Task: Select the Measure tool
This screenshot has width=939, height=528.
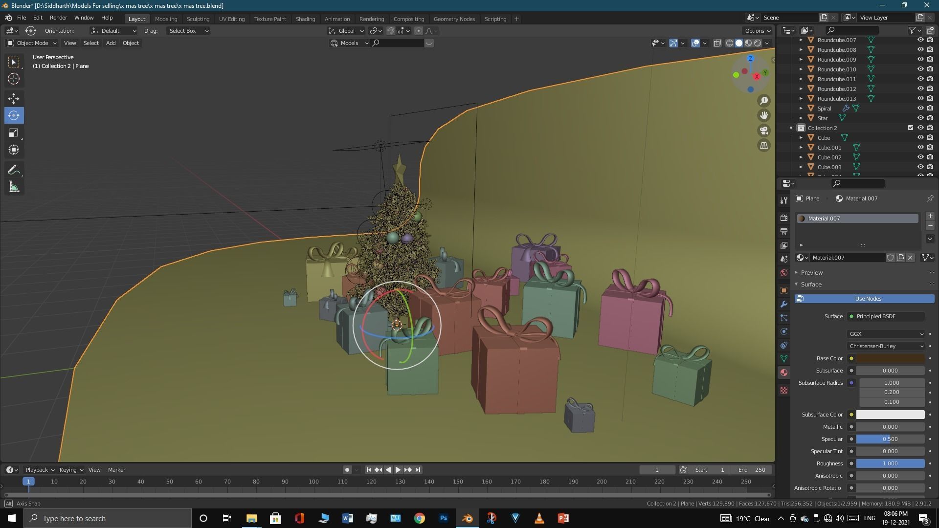Action: tap(14, 187)
